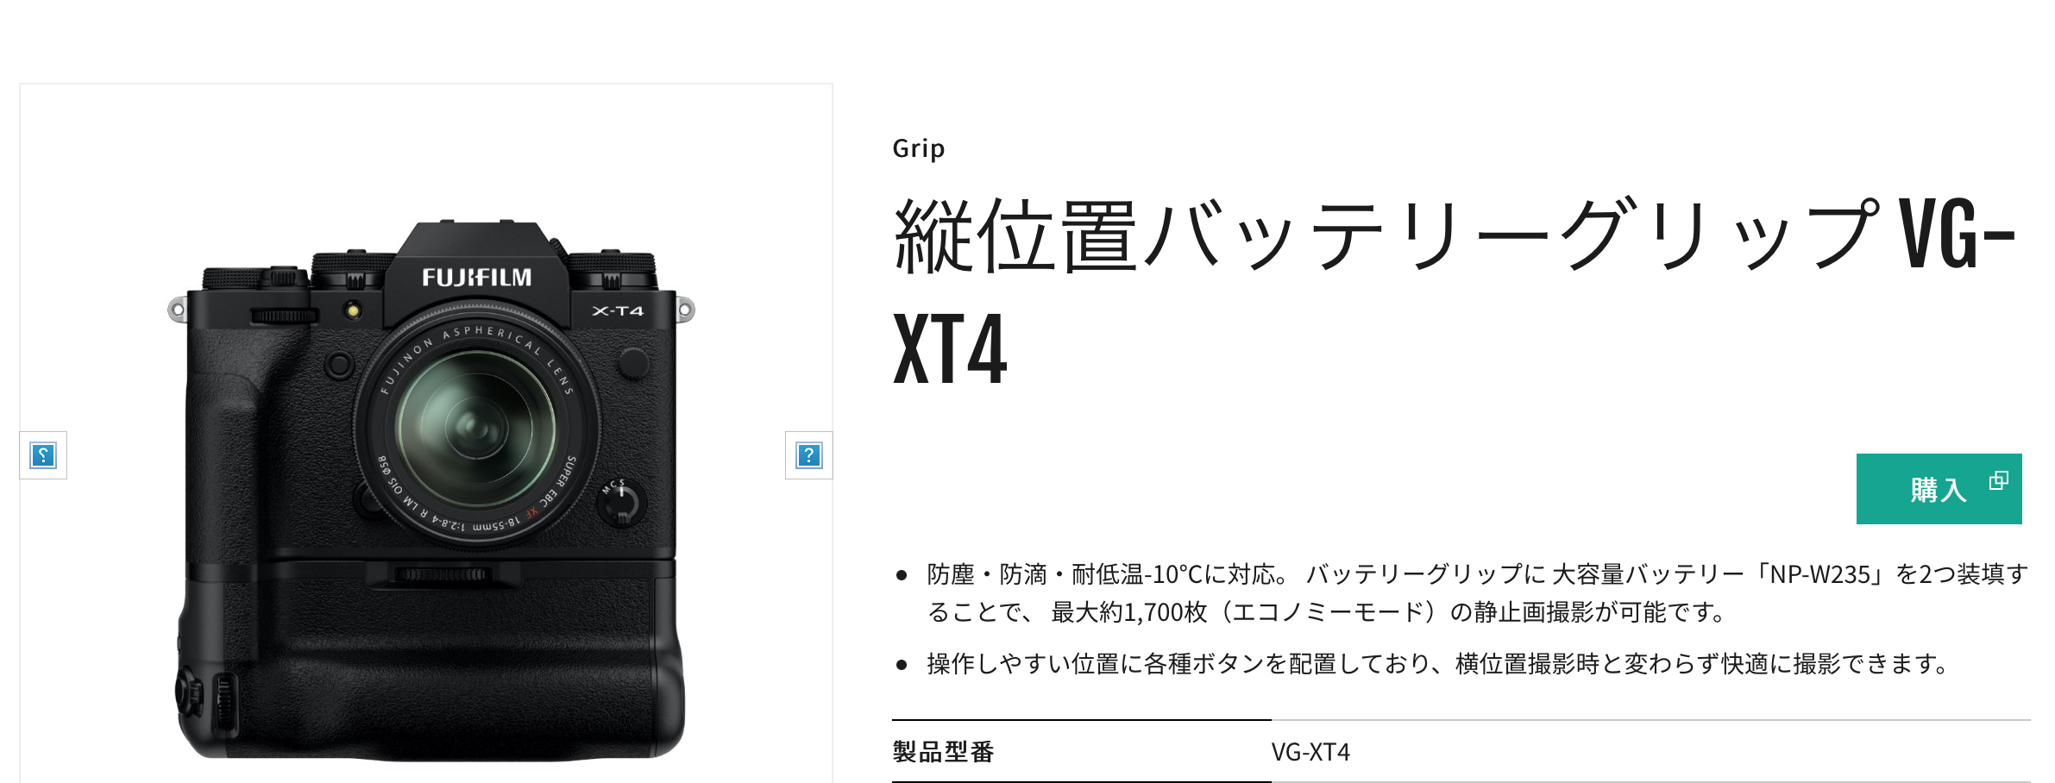
Task: Click the Grip category label
Action: tap(919, 148)
